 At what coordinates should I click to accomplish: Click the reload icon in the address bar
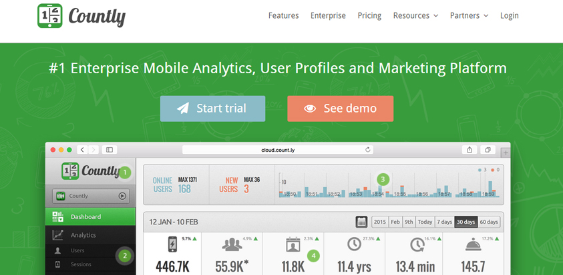pos(368,150)
